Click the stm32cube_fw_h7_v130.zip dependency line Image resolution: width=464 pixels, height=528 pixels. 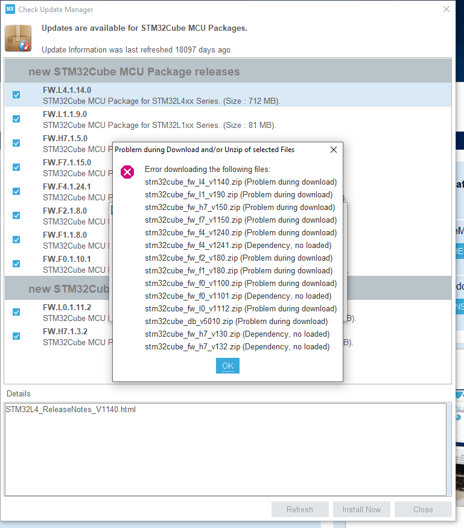[237, 334]
